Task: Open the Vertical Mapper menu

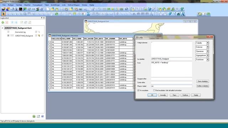Action: pos(74,5)
